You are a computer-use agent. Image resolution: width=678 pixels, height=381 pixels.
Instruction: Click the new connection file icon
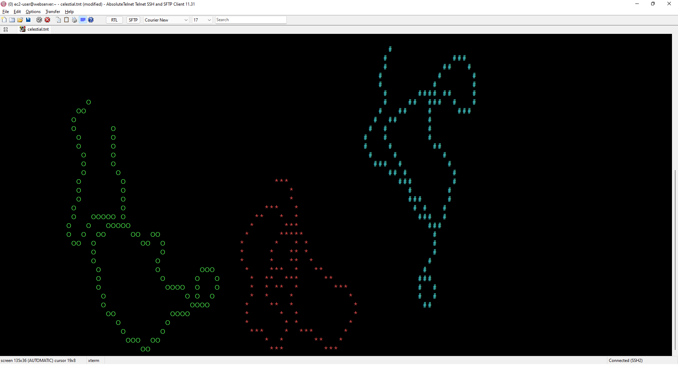point(4,20)
